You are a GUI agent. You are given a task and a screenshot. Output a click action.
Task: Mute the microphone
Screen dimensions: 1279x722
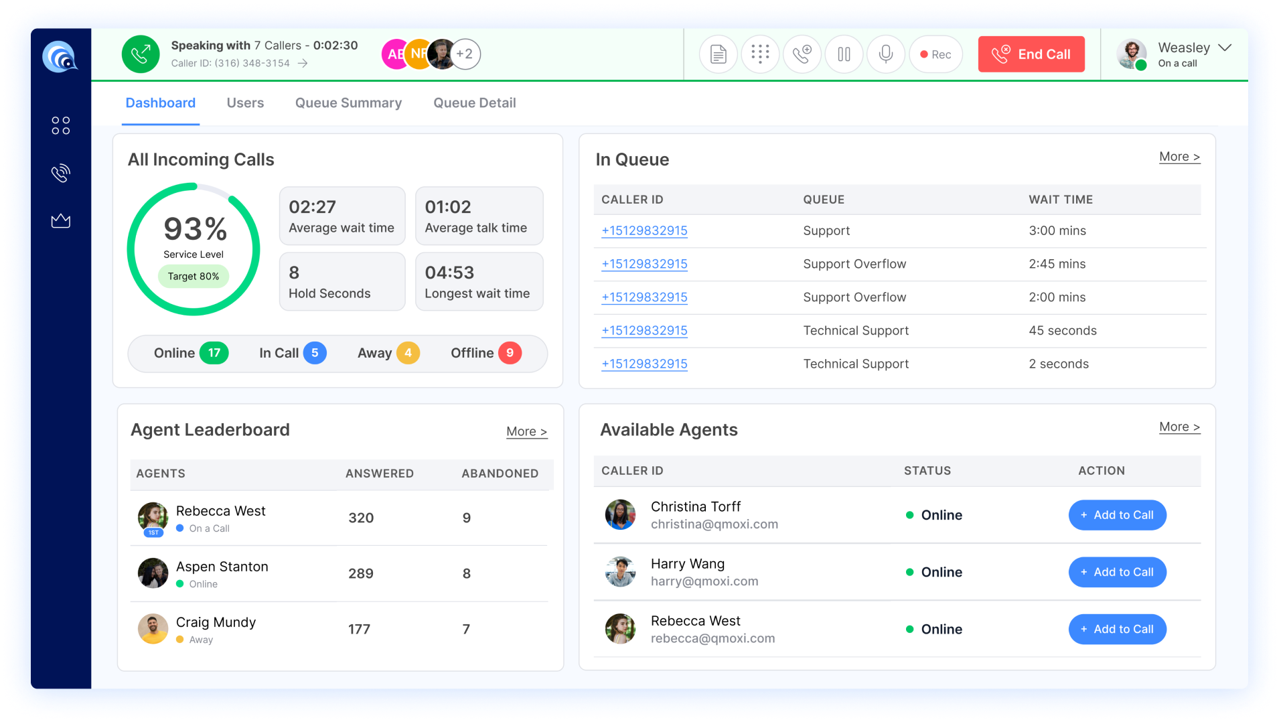coord(885,54)
